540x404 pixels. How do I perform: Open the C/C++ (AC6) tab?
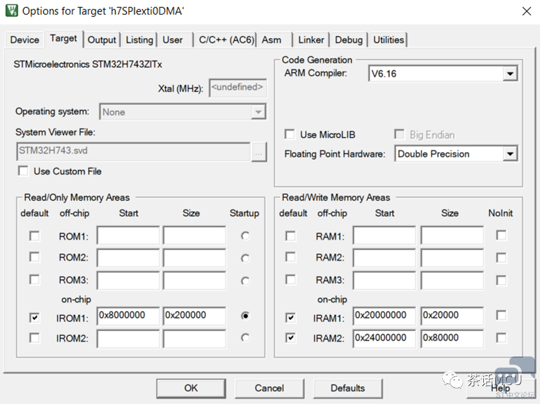click(226, 40)
